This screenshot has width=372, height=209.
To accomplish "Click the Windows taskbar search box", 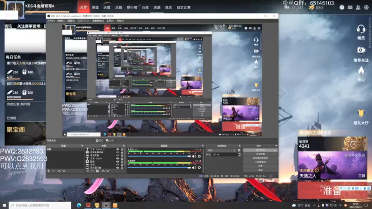I will coord(40,205).
